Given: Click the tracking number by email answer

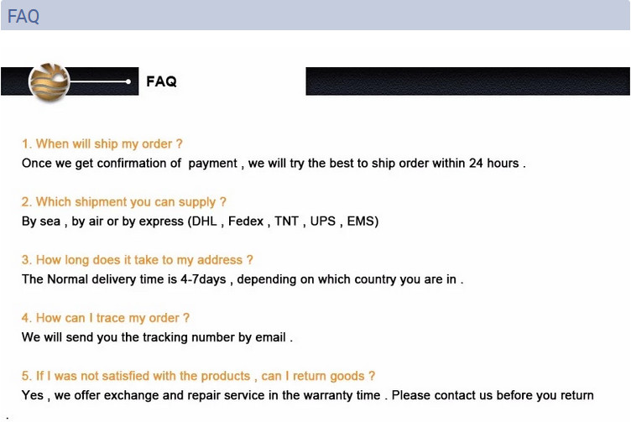Looking at the screenshot, I should pos(157,337).
